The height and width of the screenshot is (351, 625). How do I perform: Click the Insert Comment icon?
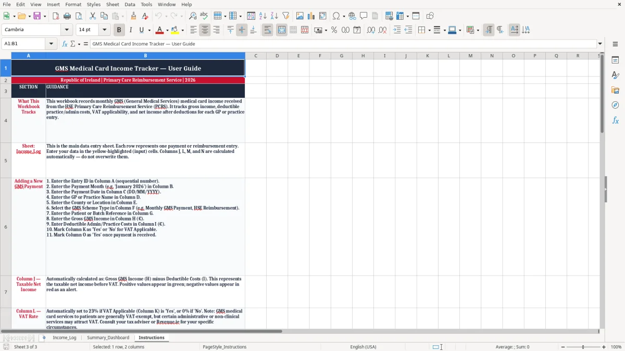tap(364, 16)
